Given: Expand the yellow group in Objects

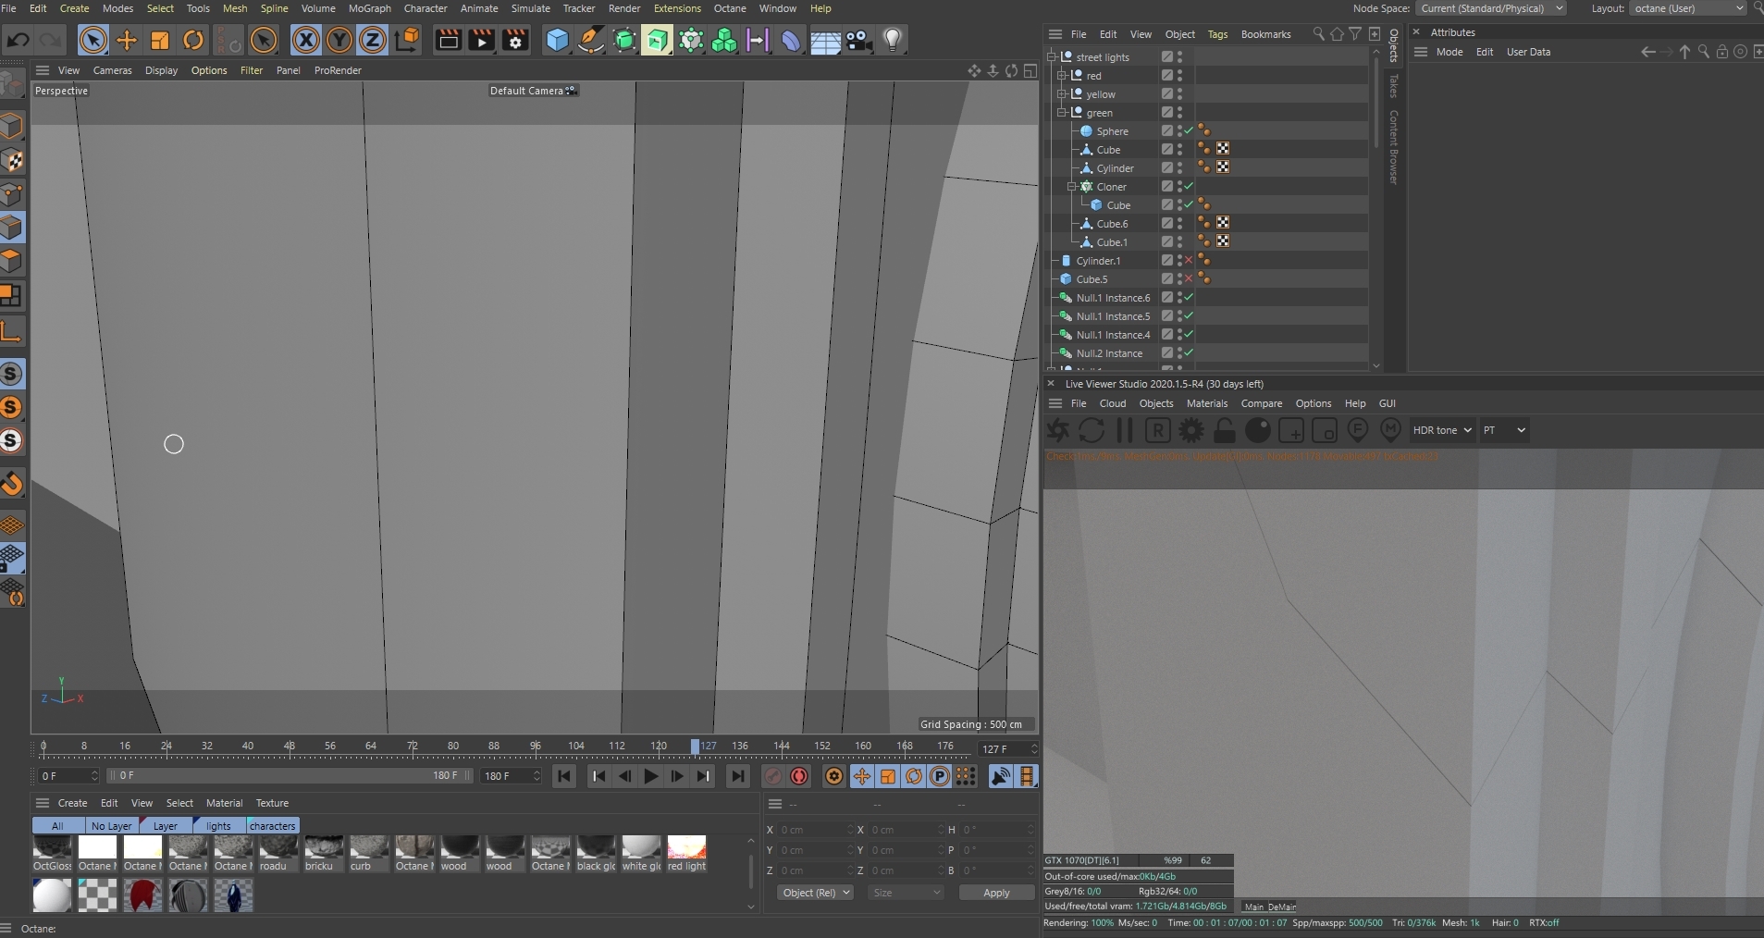Looking at the screenshot, I should pos(1062,94).
